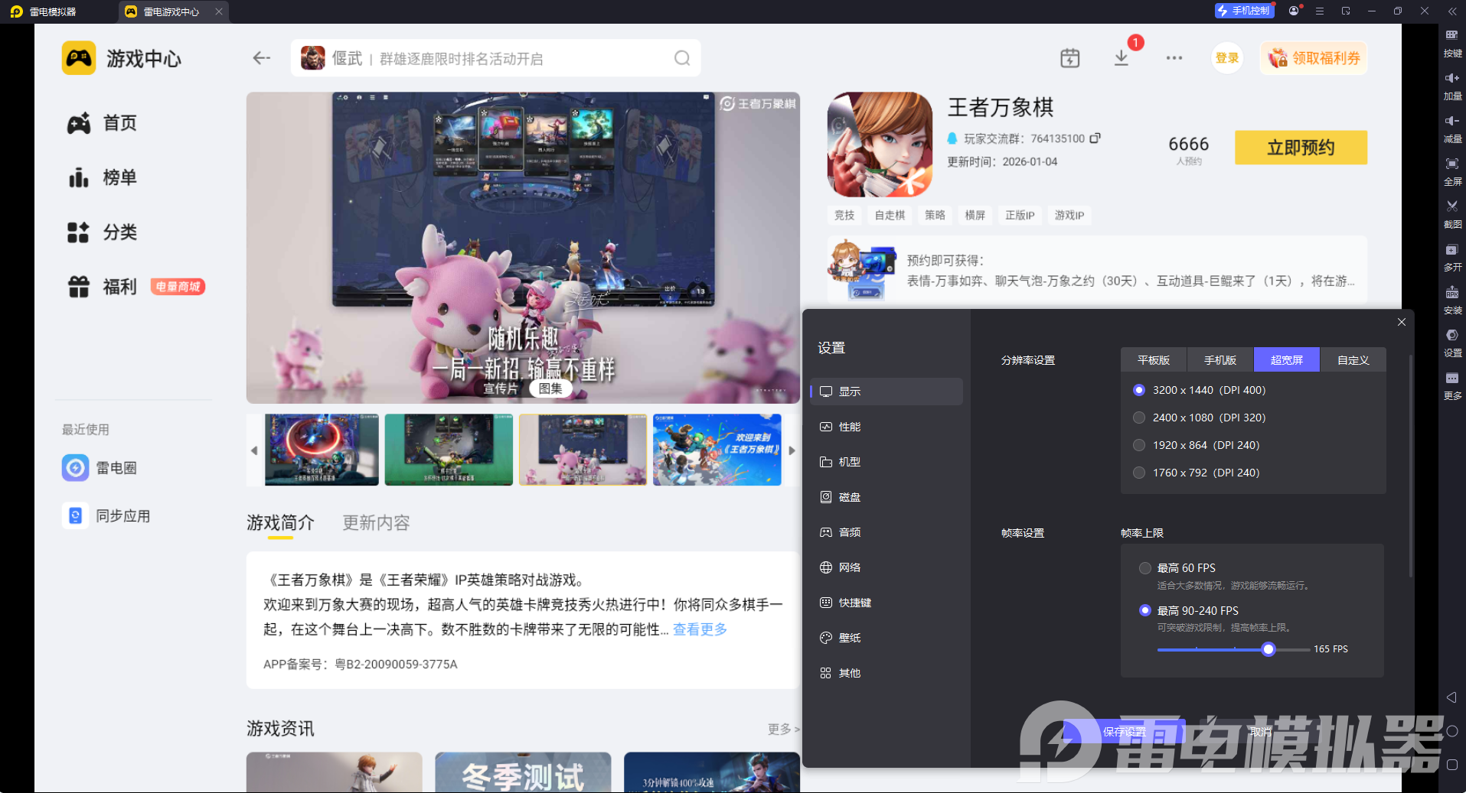1466x793 pixels.
Task: Go back with the left arrow
Action: [262, 58]
